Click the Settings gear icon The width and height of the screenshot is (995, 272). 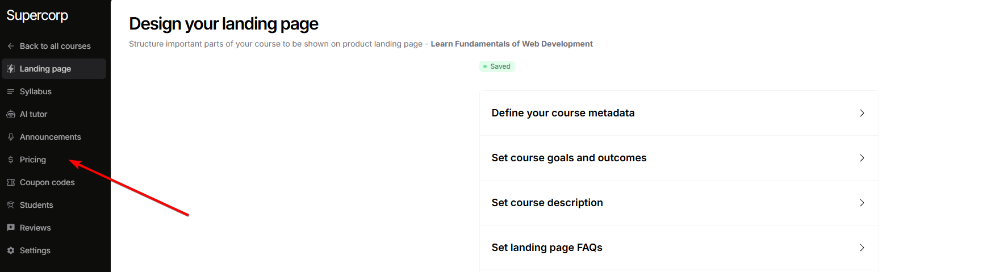11,250
